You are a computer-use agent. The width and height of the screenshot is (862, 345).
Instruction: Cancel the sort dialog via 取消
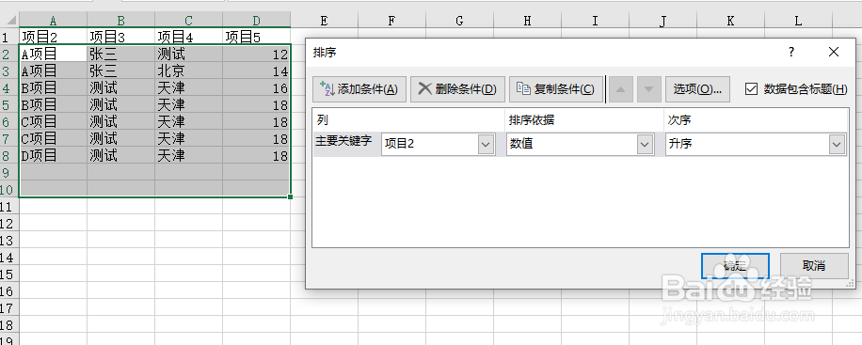(814, 266)
